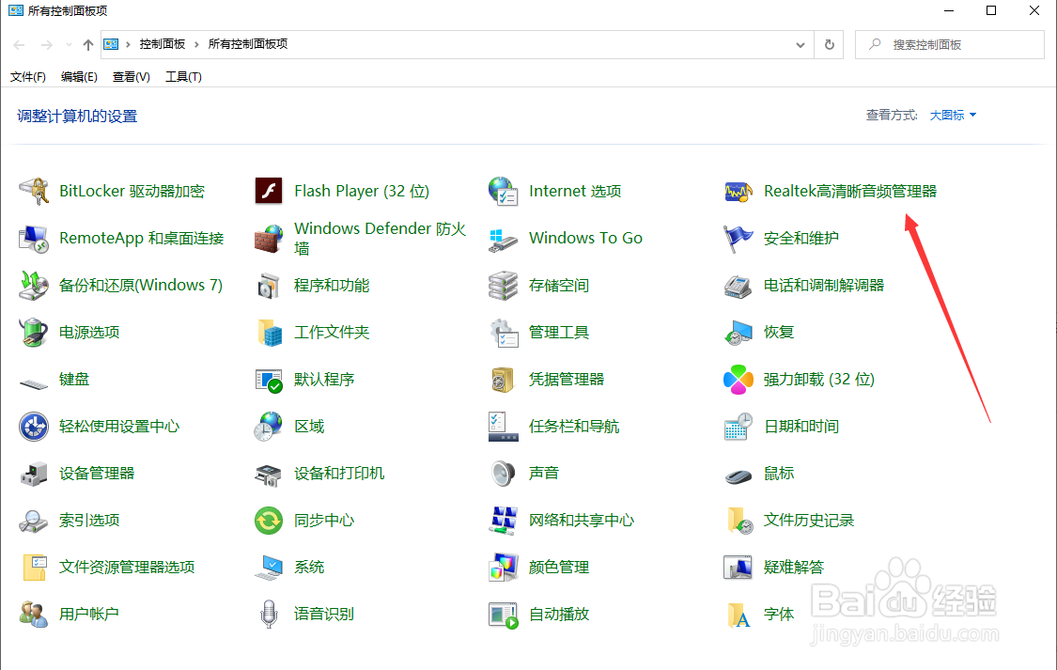Open 电源选项
The image size is (1057, 670).
89,332
